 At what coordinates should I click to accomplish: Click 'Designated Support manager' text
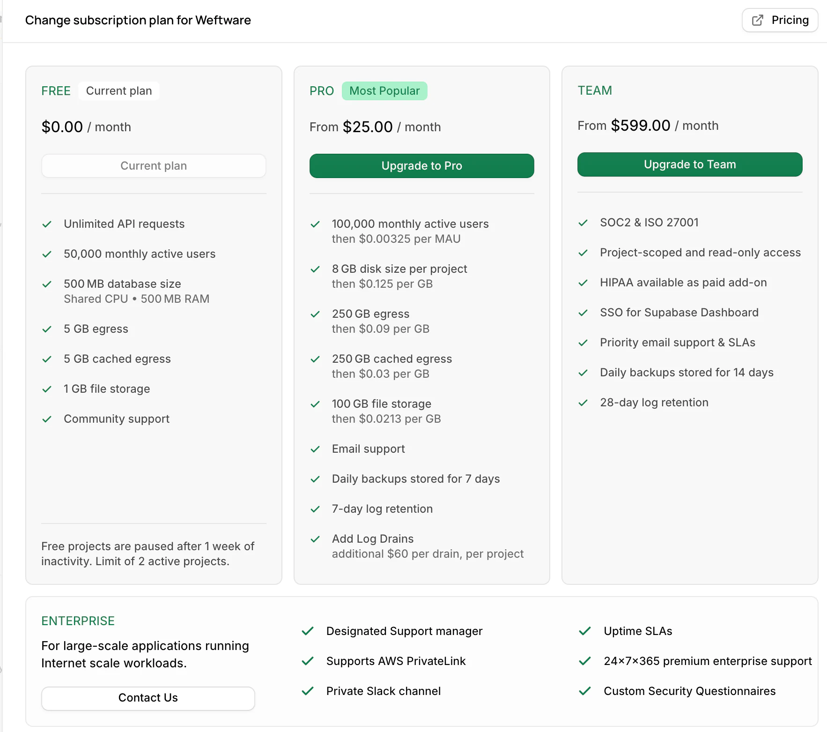[404, 631]
